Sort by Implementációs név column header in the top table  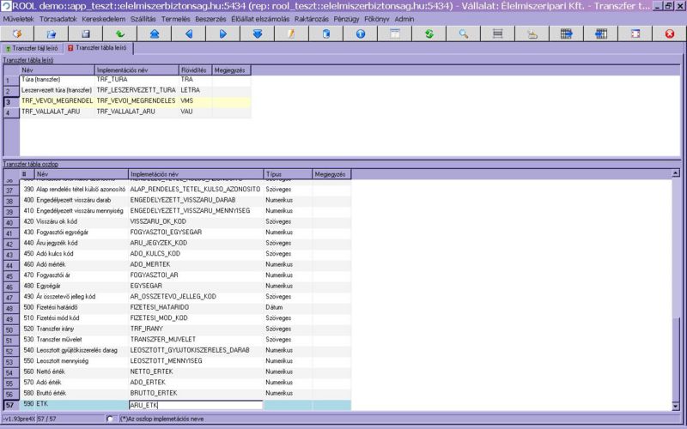(x=136, y=69)
